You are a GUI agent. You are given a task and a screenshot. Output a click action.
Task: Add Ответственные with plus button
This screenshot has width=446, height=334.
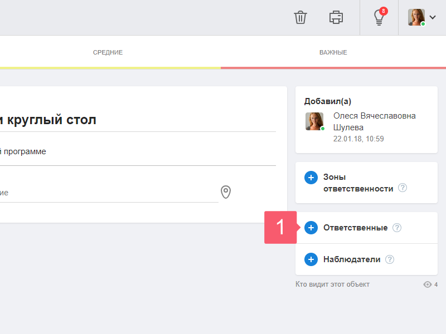point(311,228)
